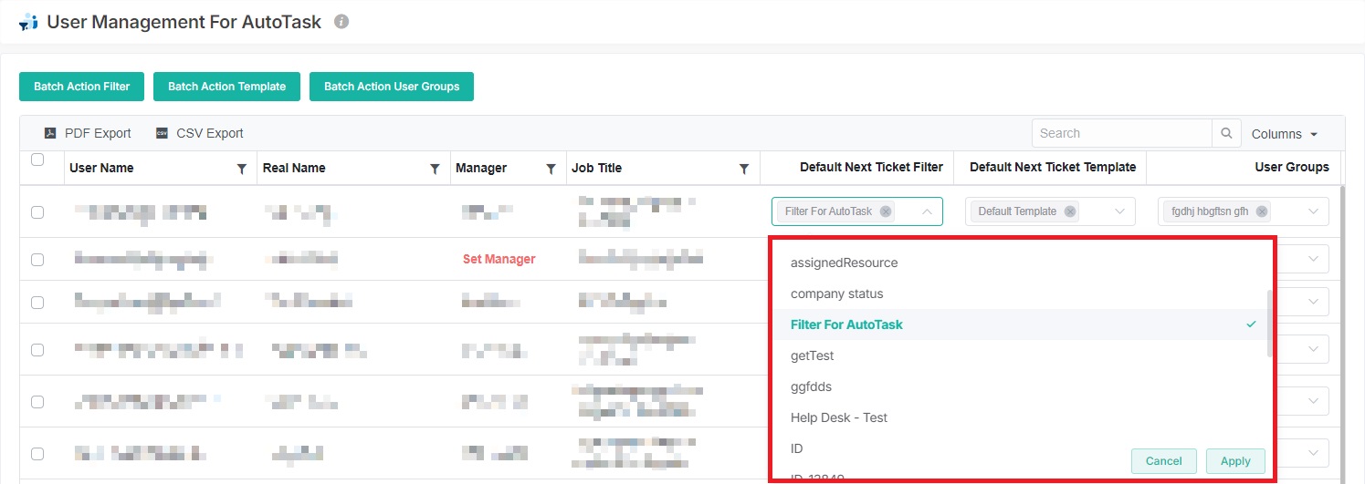Click the User Name column header
The height and width of the screenshot is (484, 1365).
[101, 168]
